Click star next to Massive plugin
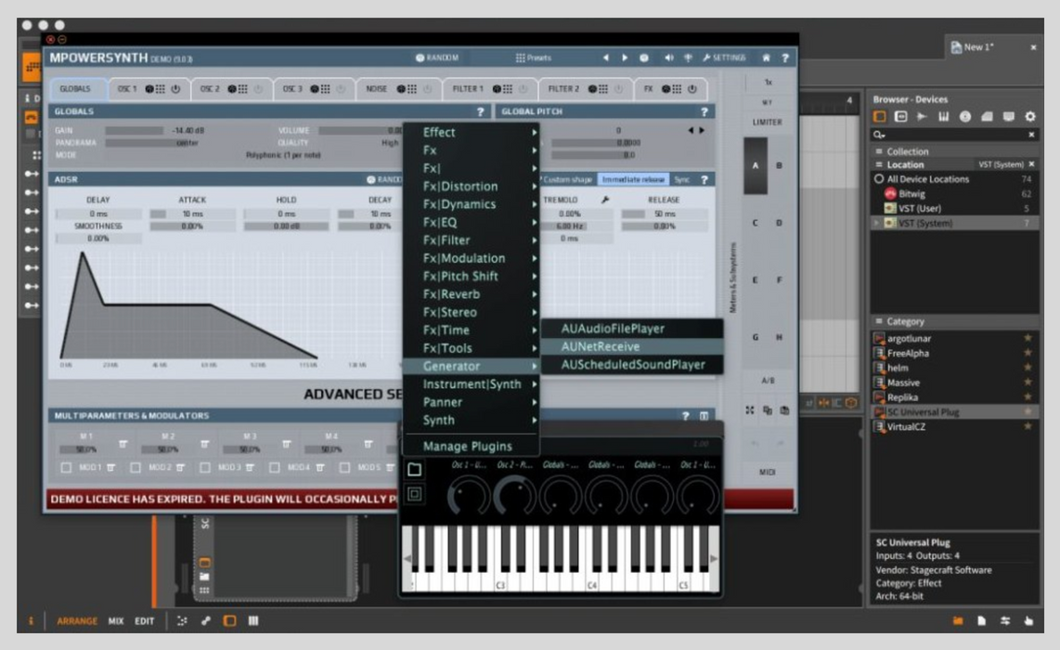The width and height of the screenshot is (1060, 650). (1028, 383)
